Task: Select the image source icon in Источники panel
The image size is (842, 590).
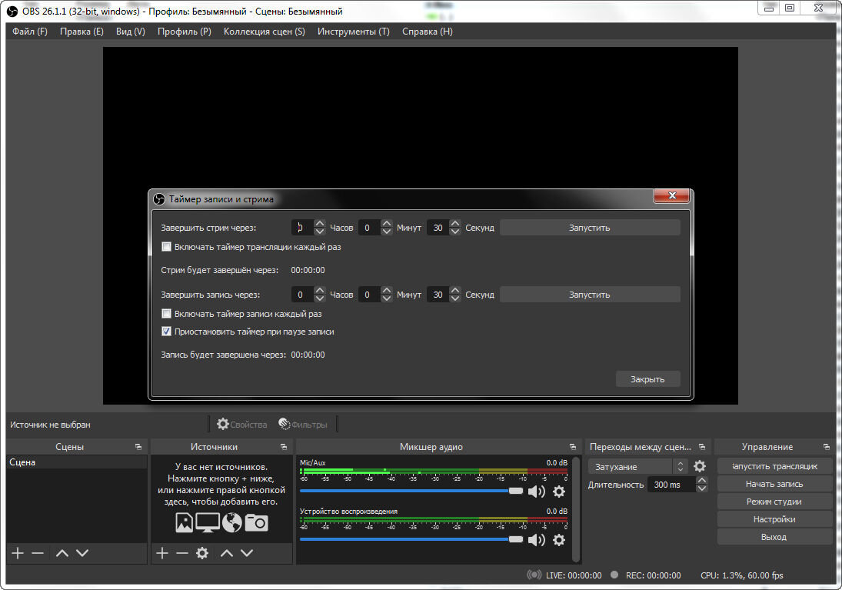Action: 184,522
